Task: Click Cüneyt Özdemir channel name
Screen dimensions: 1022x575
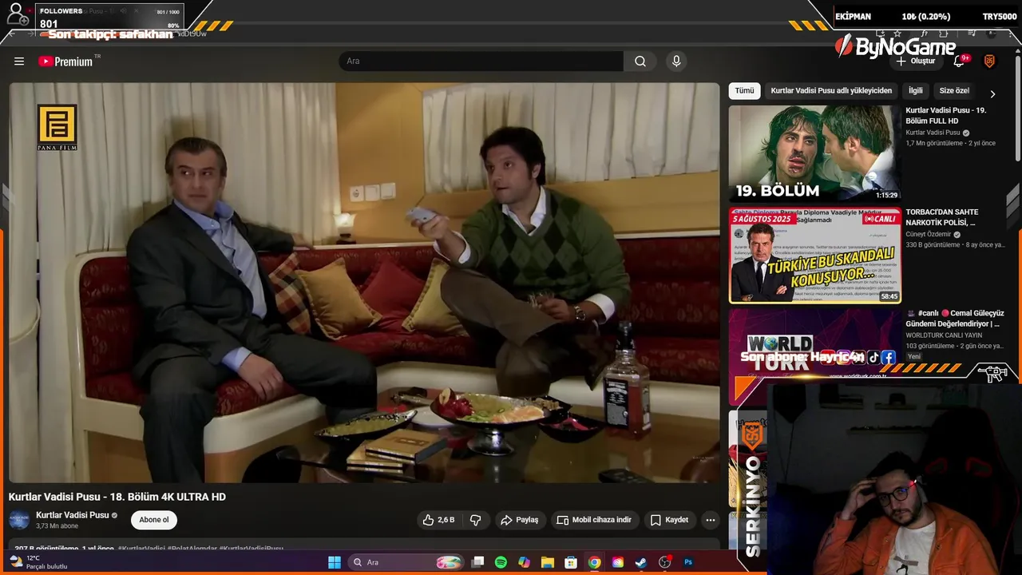Action: pos(929,234)
